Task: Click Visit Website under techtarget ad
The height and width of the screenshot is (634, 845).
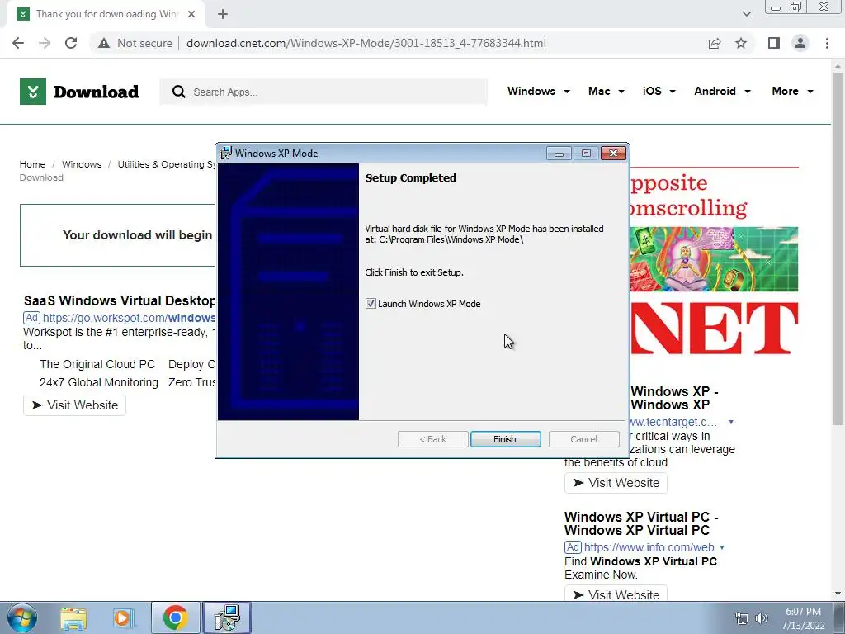Action: point(616,482)
